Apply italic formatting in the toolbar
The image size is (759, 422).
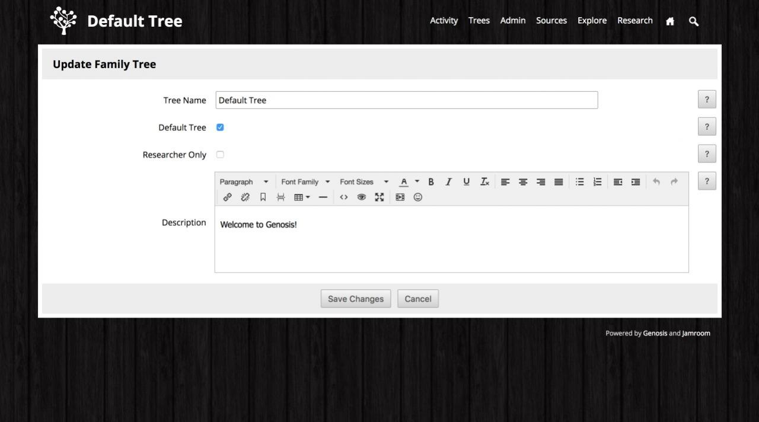[448, 182]
